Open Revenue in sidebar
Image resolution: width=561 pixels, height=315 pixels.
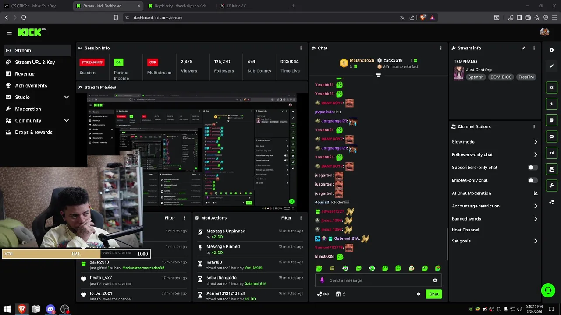point(37,74)
